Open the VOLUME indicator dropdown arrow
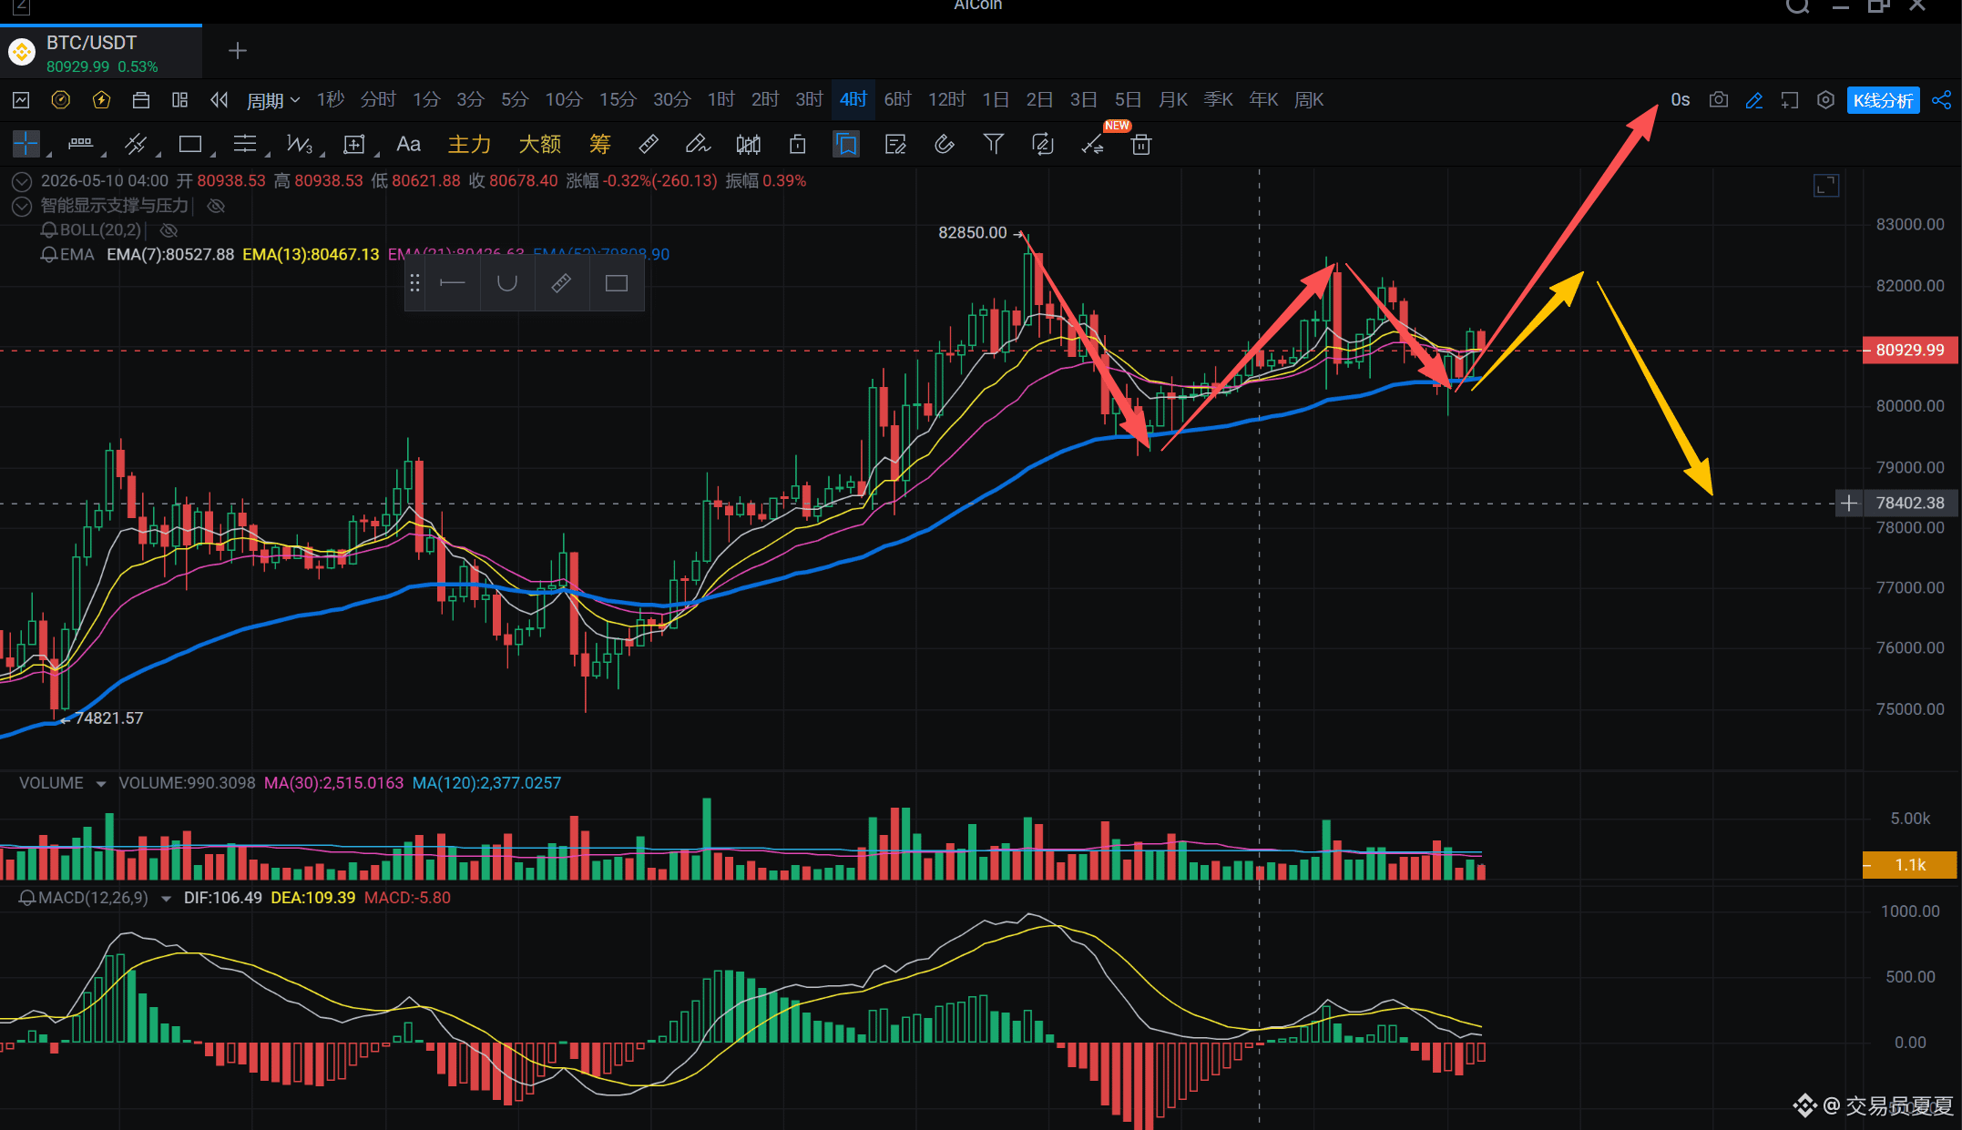Image resolution: width=1962 pixels, height=1130 pixels. tap(101, 784)
